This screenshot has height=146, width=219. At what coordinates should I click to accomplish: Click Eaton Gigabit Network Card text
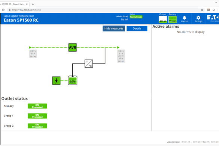point(19,16)
